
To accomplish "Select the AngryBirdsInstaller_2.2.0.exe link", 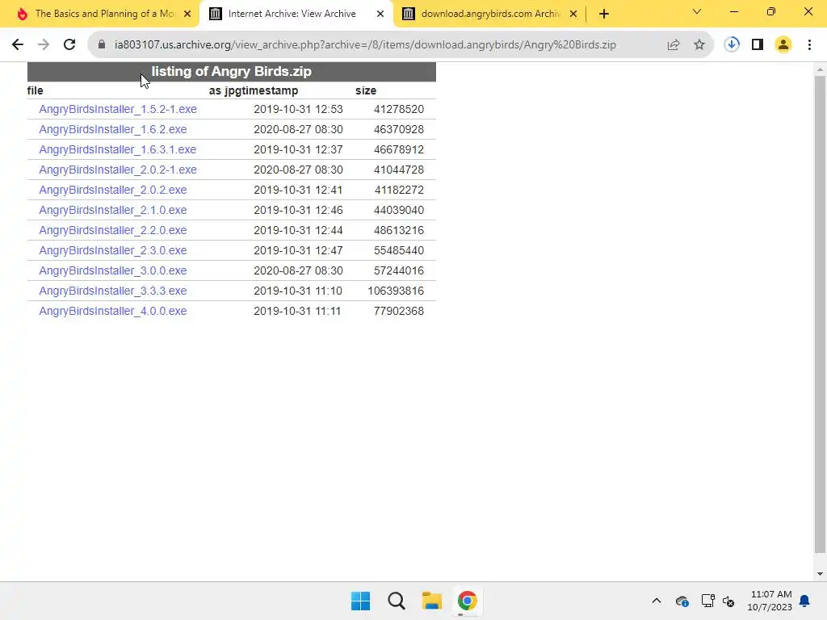I will (113, 230).
